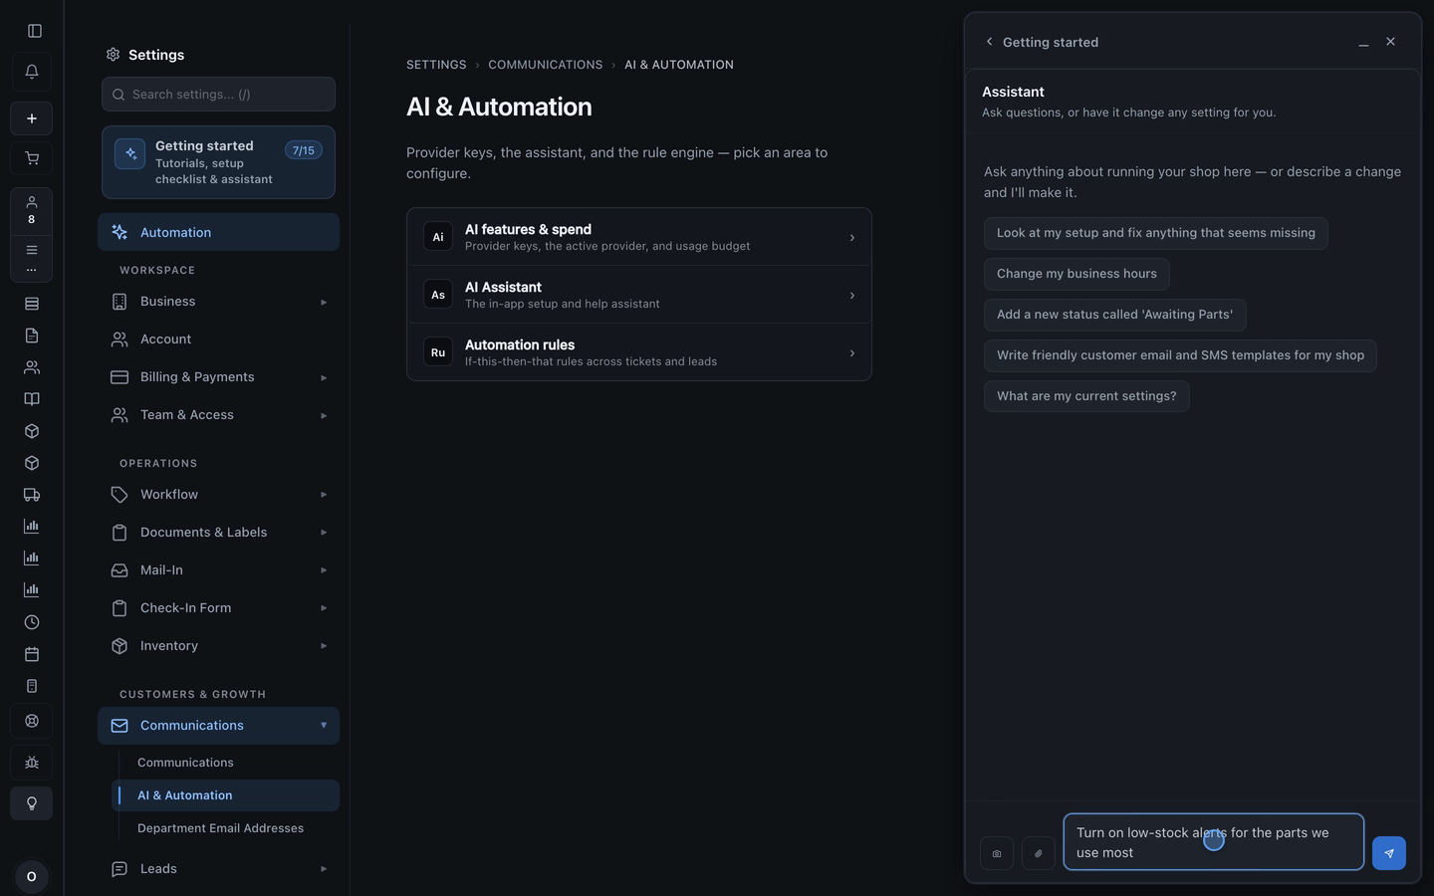
Task: Open the hamburger list with ellipsis
Action: (x=32, y=257)
